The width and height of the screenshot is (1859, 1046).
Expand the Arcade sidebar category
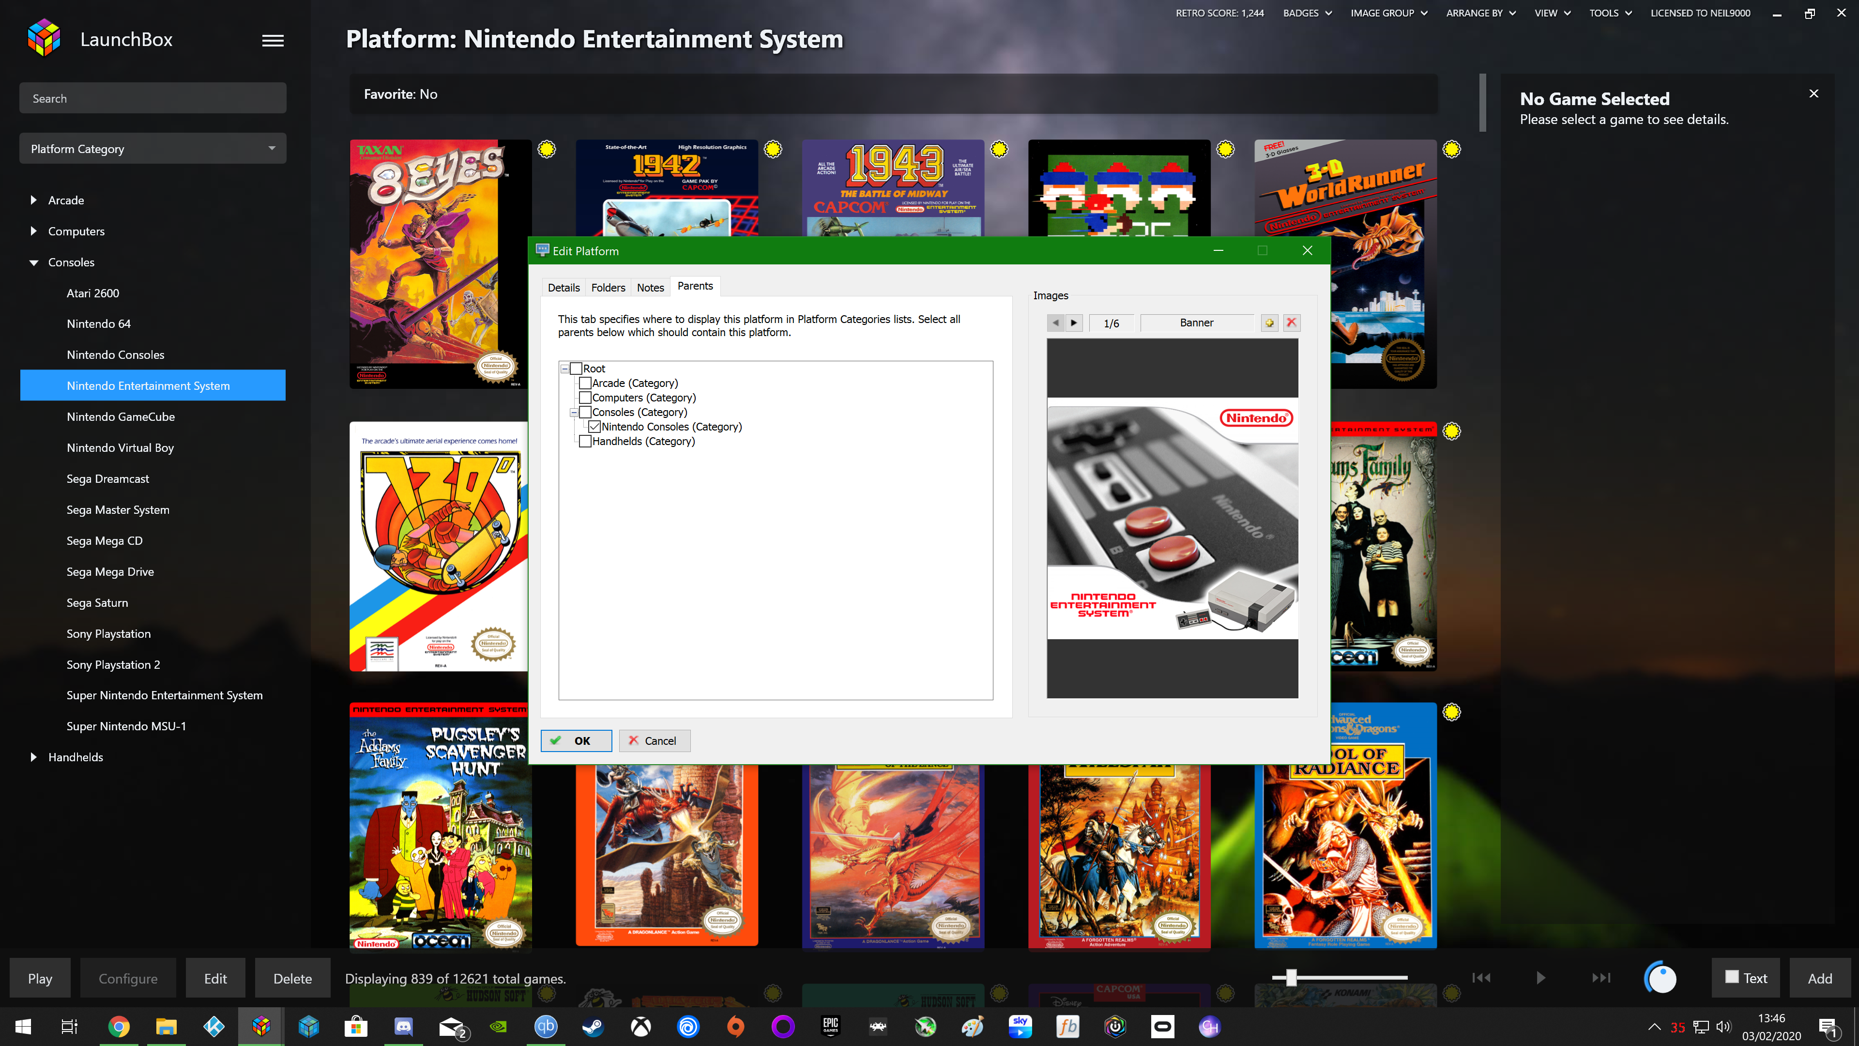[33, 200]
